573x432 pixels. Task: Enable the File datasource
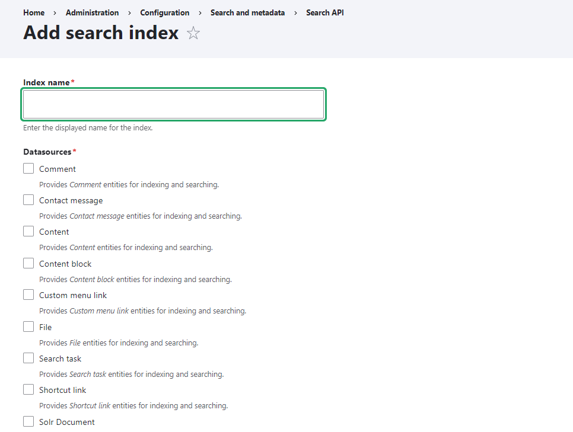click(x=28, y=327)
